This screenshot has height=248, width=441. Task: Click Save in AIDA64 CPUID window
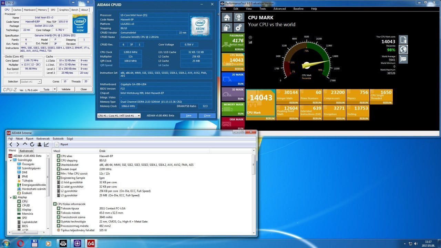point(188,116)
